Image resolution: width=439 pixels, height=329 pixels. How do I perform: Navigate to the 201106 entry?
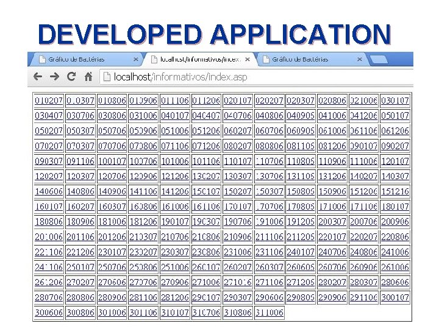click(x=80, y=236)
